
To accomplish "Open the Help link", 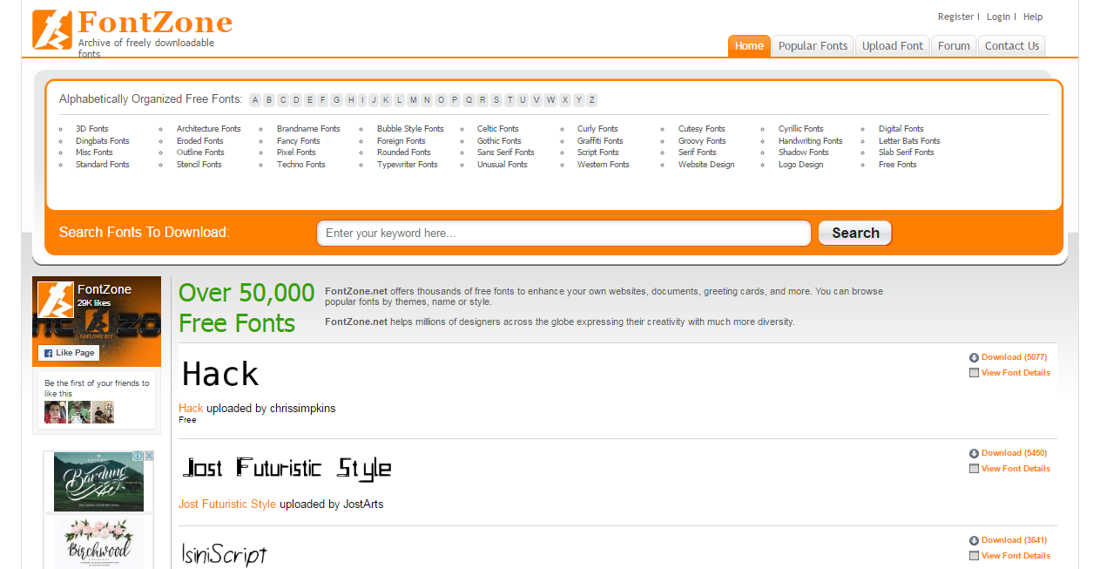I will point(1033,17).
